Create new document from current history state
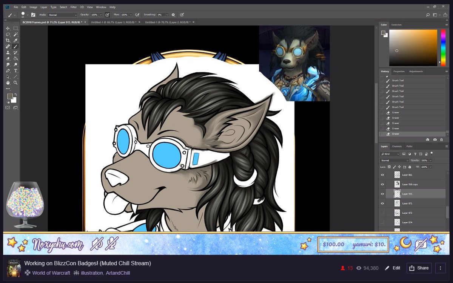The height and width of the screenshot is (283, 453). 428,139
